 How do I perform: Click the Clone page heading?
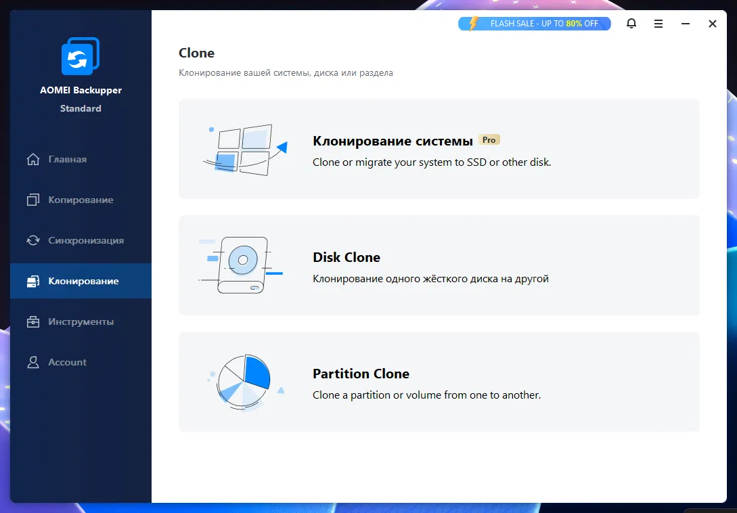point(196,53)
